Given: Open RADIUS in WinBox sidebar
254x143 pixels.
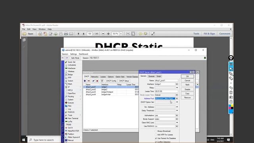Looking at the screenshot, I should (71, 112).
